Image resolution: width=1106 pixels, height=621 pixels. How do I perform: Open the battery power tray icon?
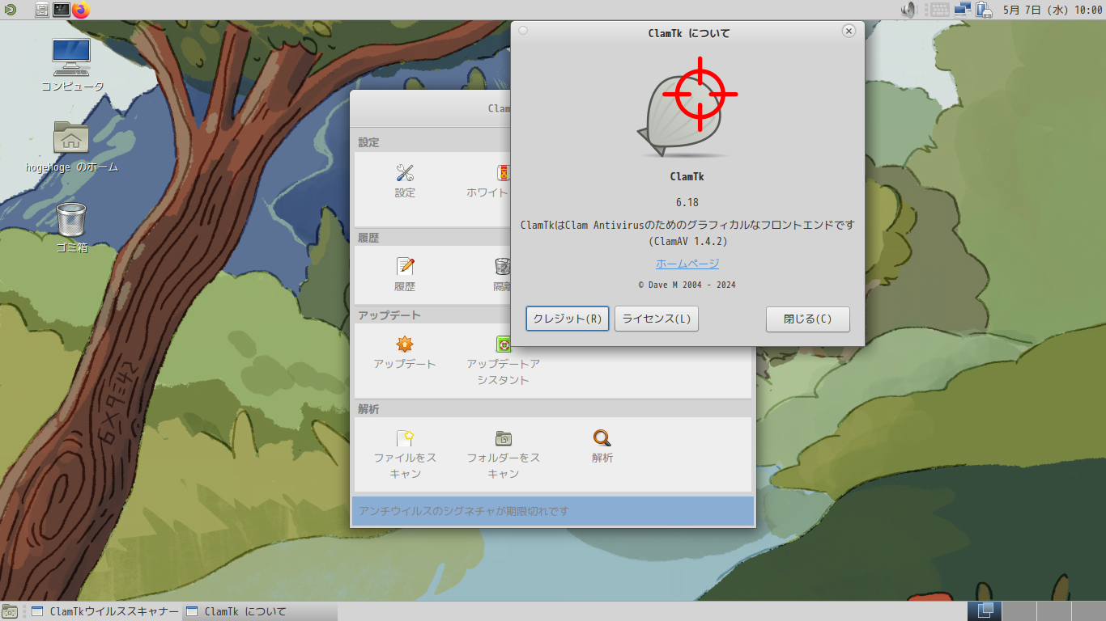click(x=984, y=10)
